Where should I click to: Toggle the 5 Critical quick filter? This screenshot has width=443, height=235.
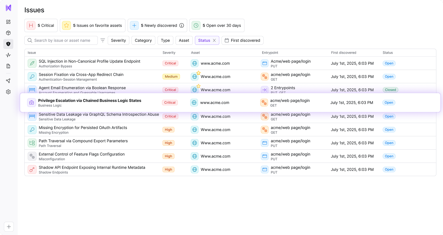[41, 25]
